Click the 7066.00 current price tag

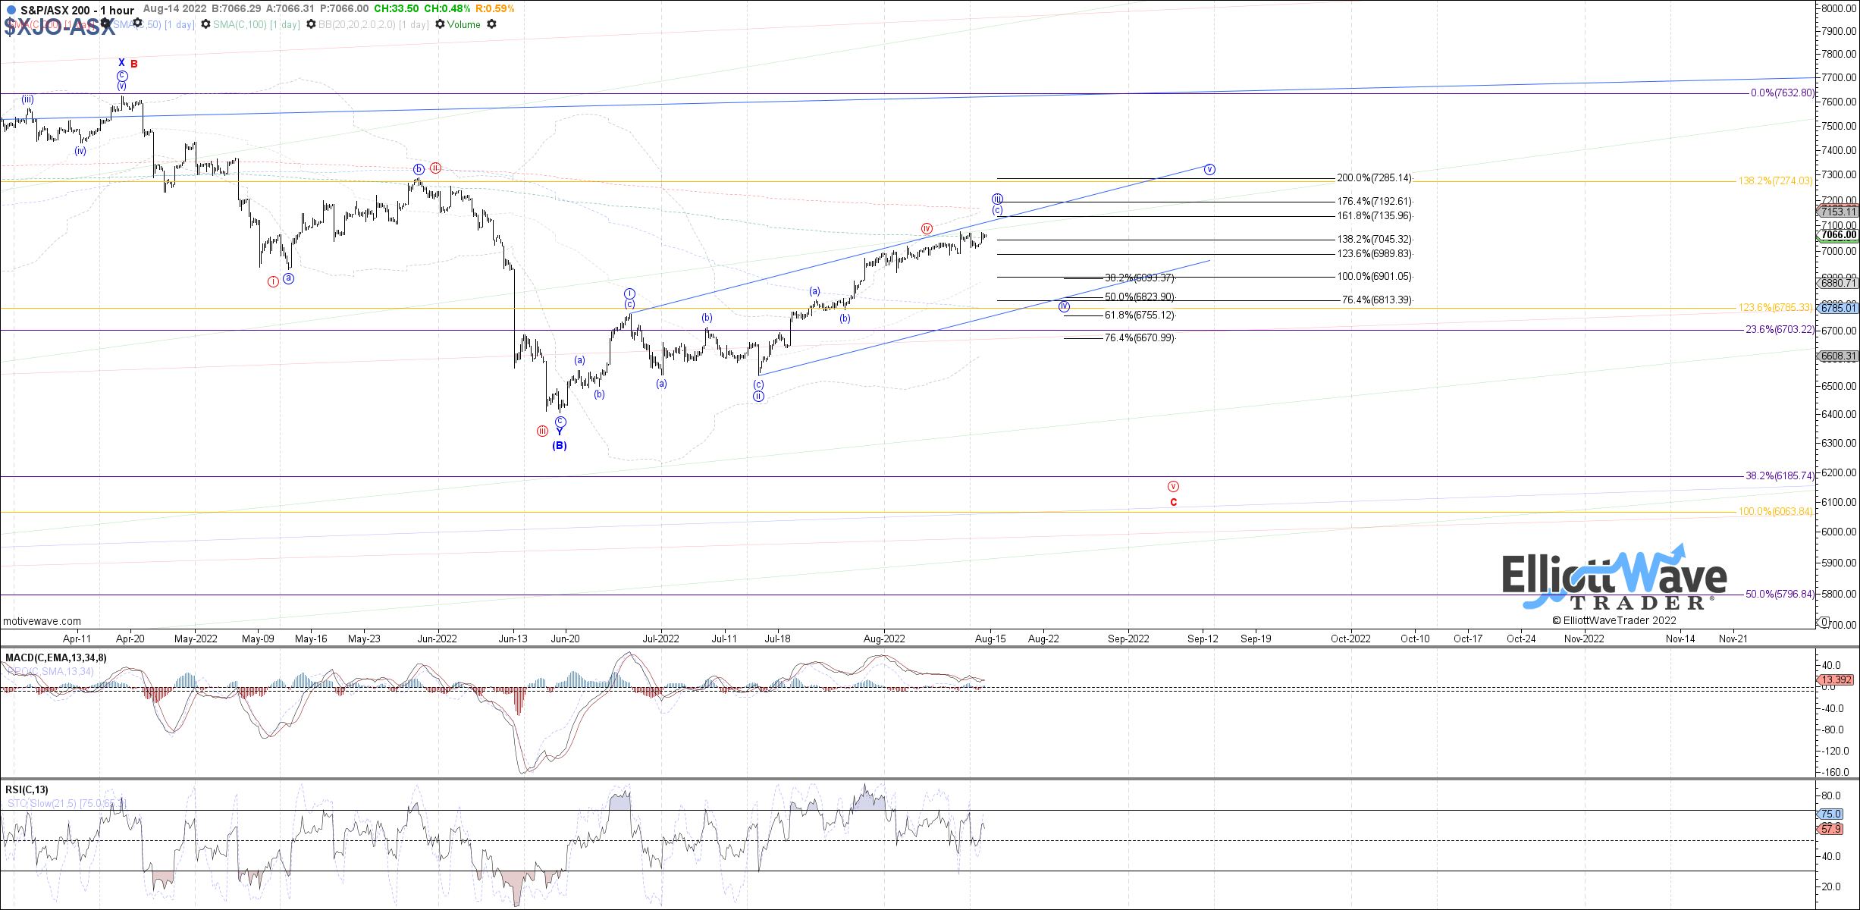pos(1839,234)
